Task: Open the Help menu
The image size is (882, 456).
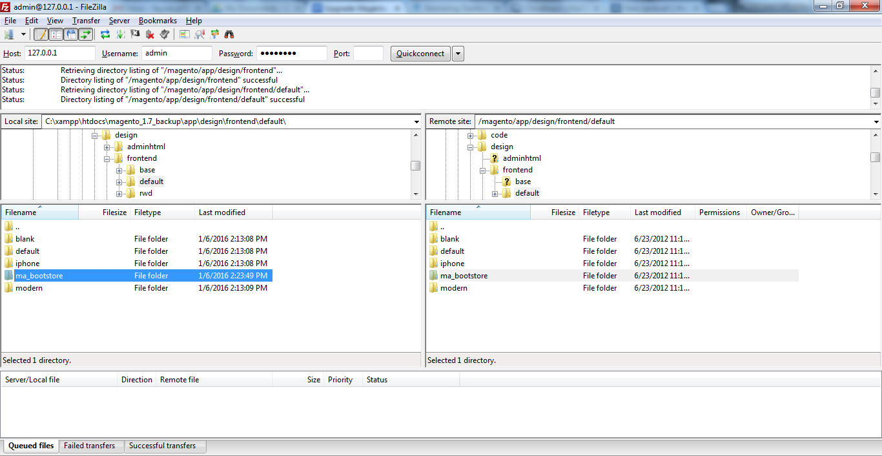Action: point(194,21)
